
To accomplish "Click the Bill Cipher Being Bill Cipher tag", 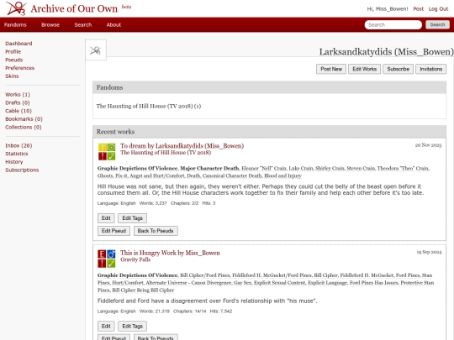I will [143, 290].
